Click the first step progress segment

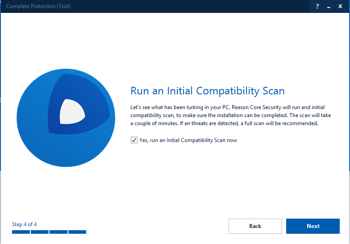click(x=21, y=232)
